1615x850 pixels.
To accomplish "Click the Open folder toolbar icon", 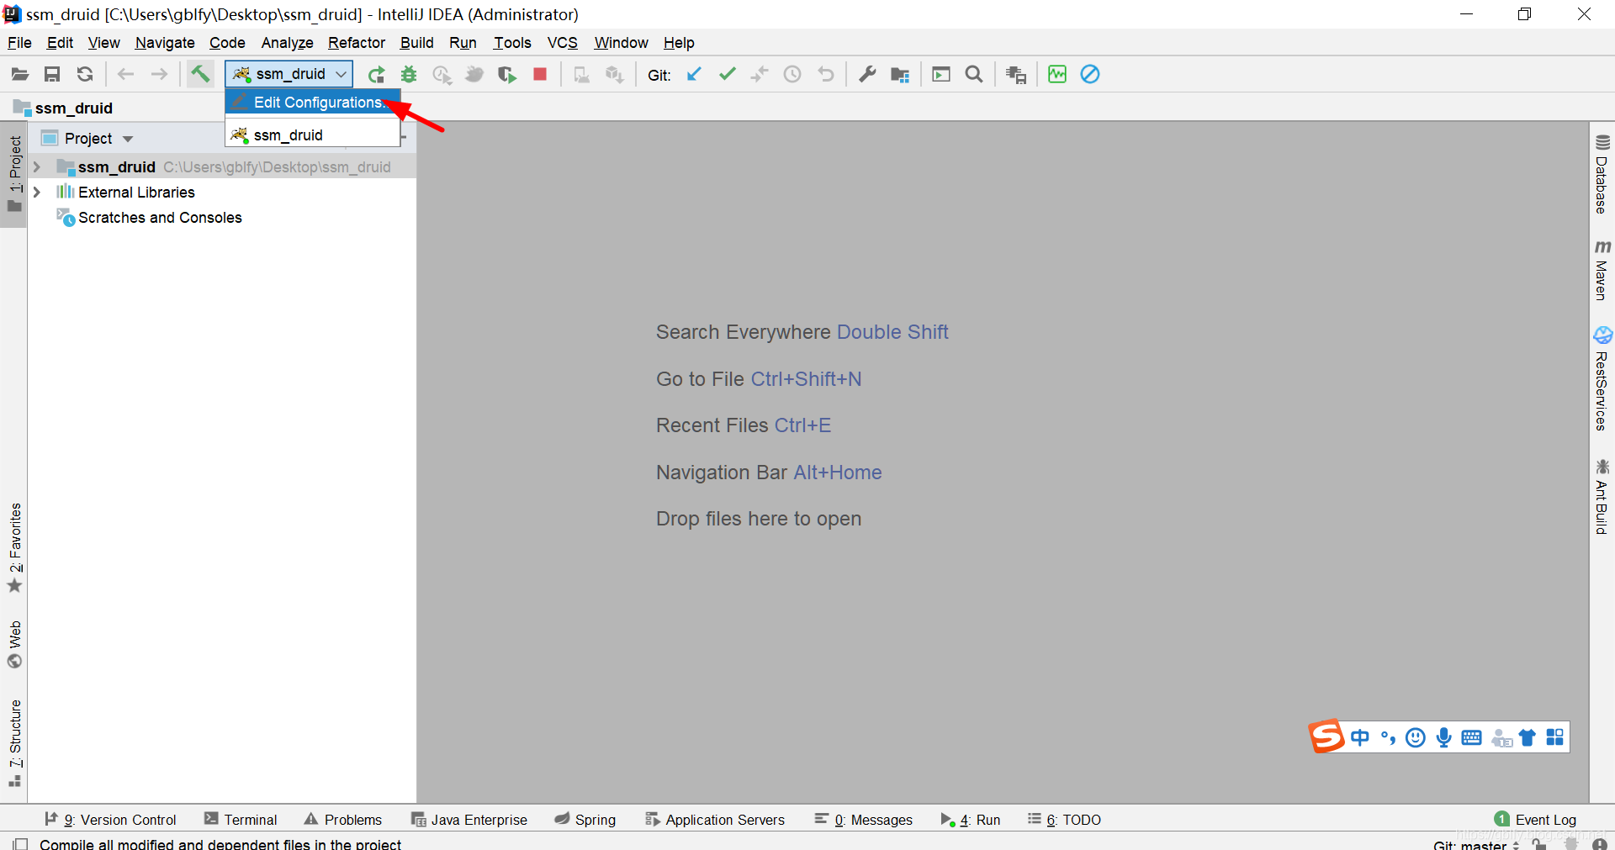I will (20, 75).
